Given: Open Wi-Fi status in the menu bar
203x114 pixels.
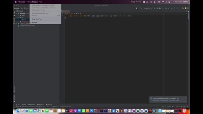Looking at the screenshot, I should [163, 2].
